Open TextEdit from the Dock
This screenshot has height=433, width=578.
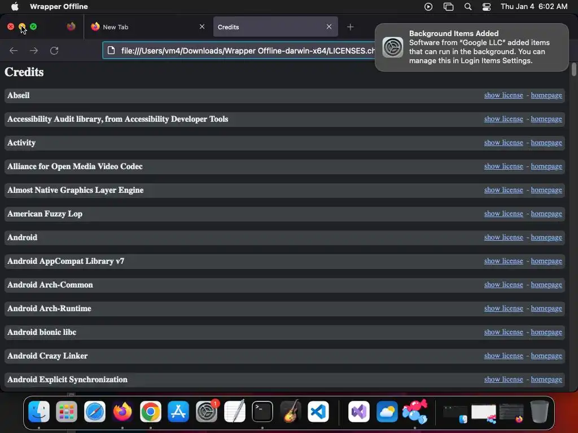coord(234,411)
